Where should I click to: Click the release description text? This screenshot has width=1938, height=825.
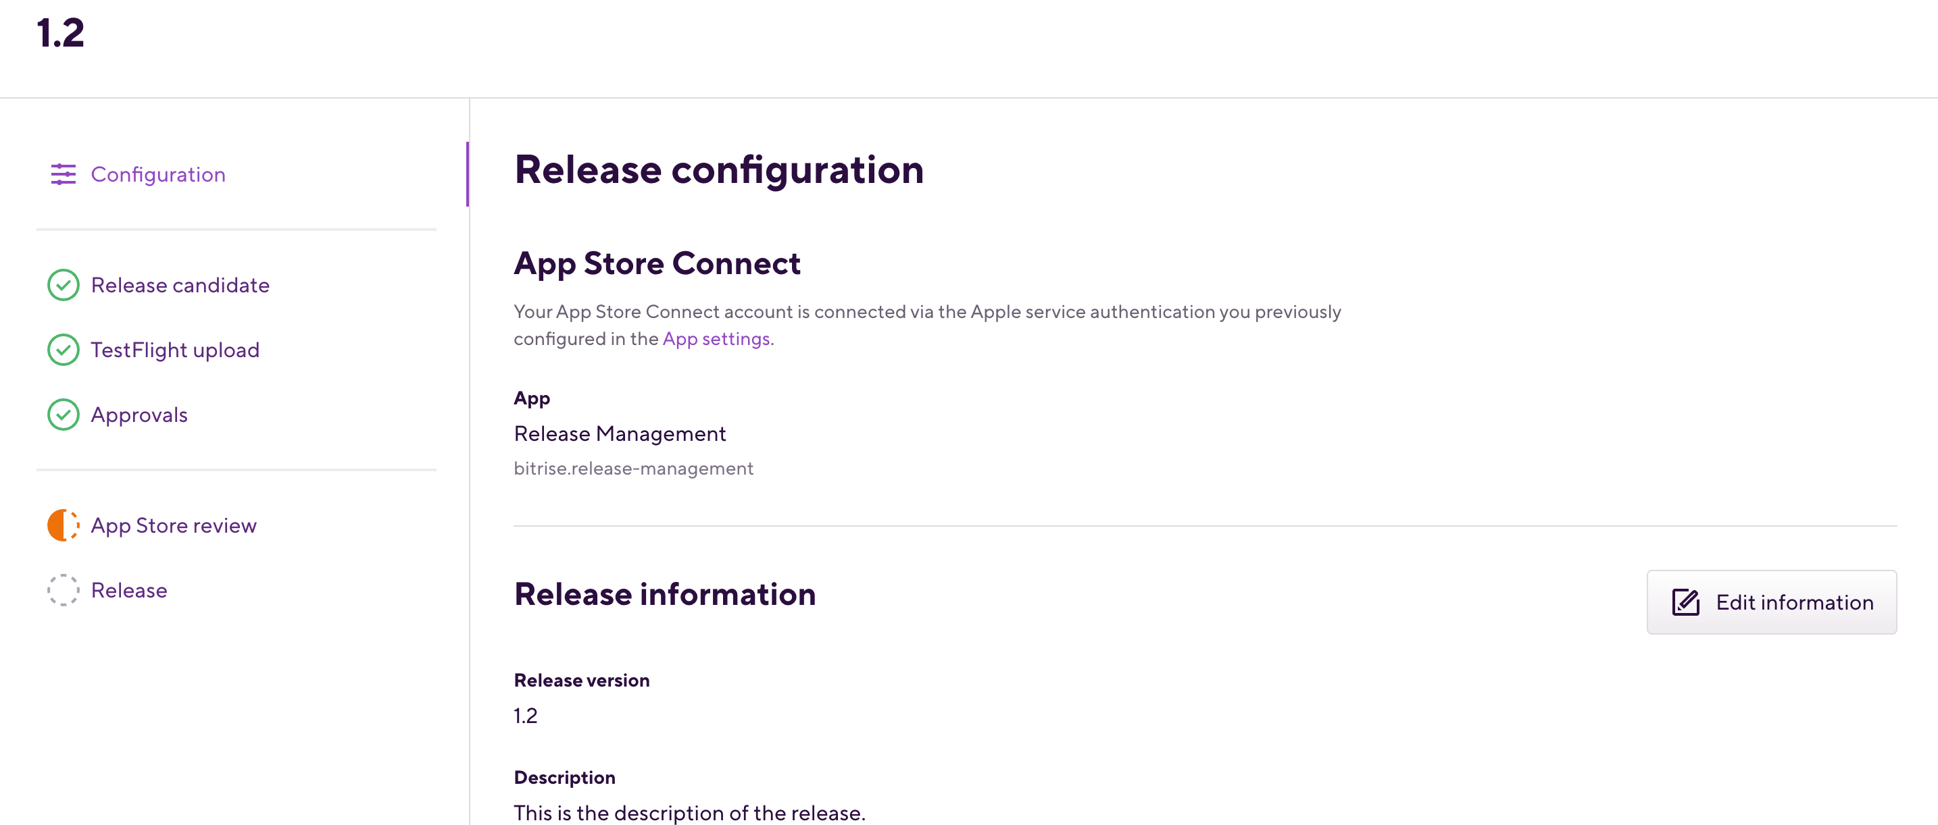(x=689, y=812)
